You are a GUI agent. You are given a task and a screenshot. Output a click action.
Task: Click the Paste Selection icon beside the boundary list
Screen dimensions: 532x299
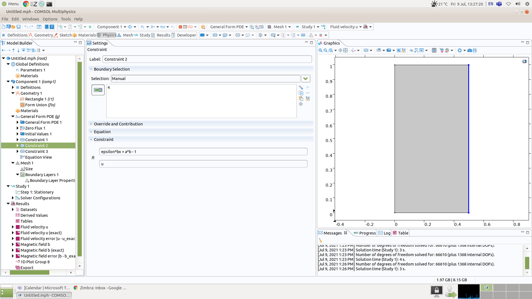click(301, 99)
